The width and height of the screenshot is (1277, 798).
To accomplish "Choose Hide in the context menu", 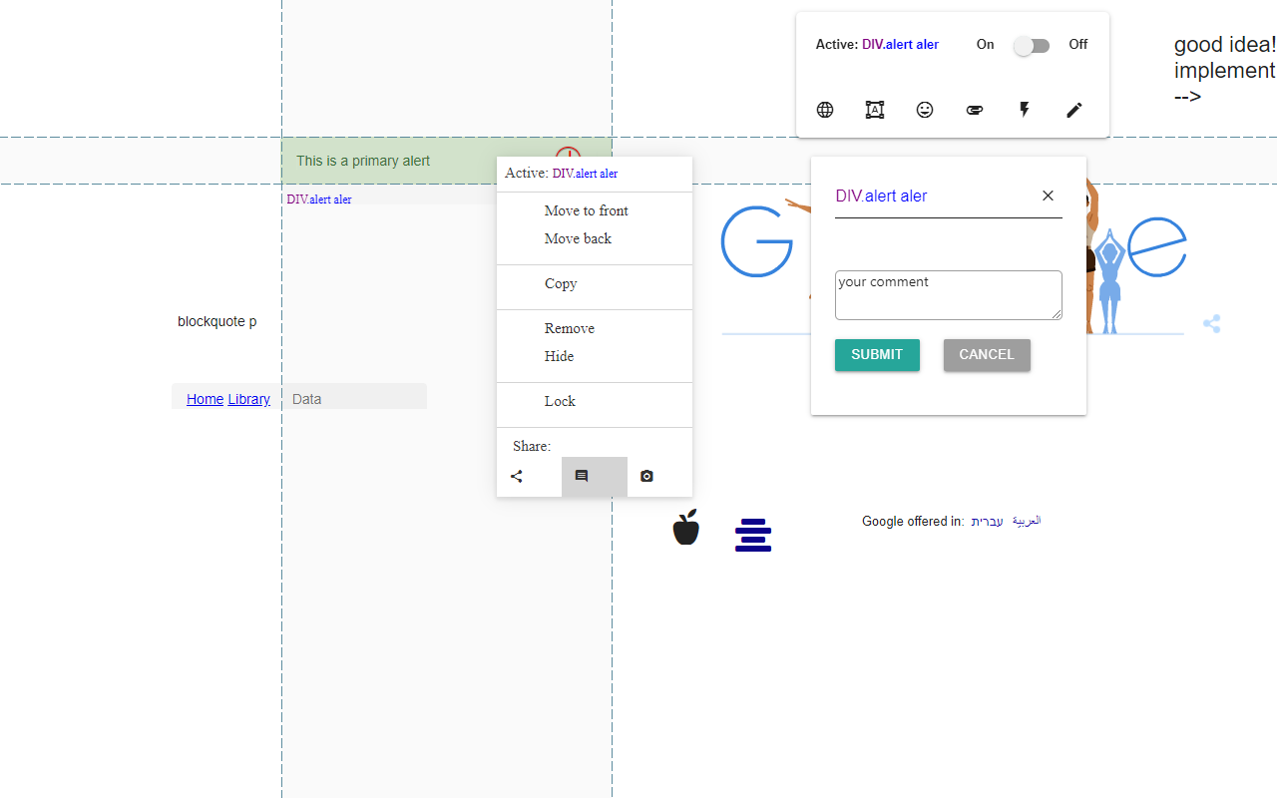I will click(559, 356).
